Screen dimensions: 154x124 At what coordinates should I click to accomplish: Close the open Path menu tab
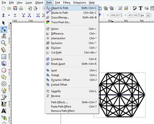pos(49,3)
